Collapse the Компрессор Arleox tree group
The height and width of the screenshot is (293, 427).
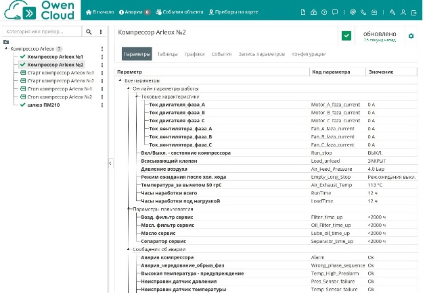(x=5, y=49)
